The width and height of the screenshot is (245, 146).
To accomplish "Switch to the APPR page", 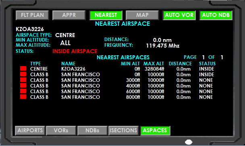I will (x=69, y=15).
